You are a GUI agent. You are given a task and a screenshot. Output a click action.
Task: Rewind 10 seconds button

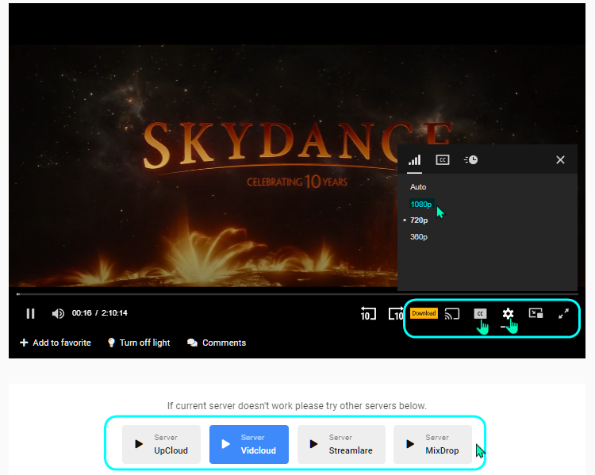(368, 313)
